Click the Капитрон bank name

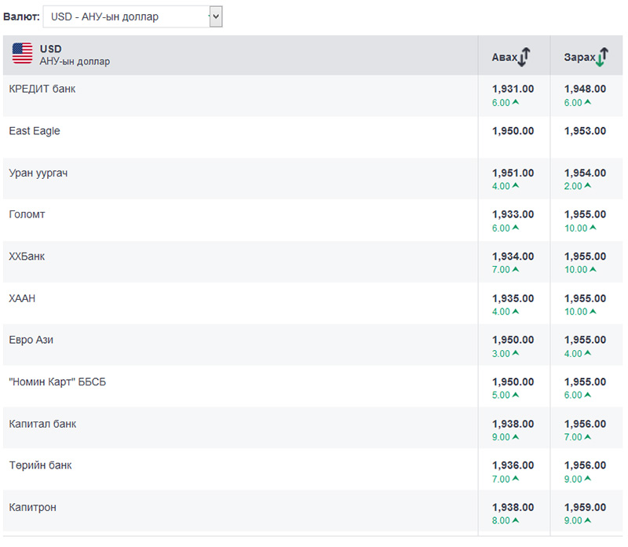(32, 508)
